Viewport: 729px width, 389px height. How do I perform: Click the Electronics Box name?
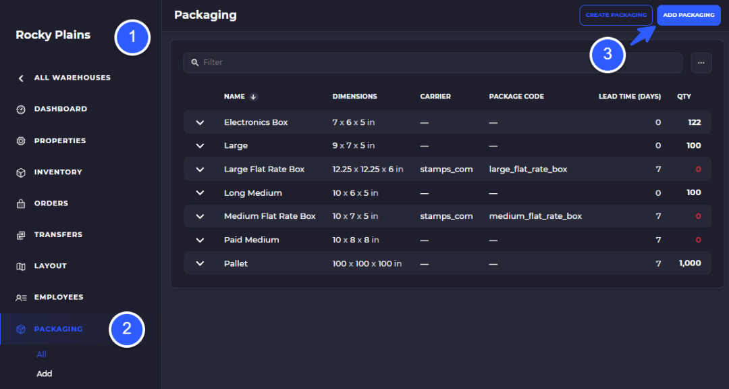pos(256,122)
